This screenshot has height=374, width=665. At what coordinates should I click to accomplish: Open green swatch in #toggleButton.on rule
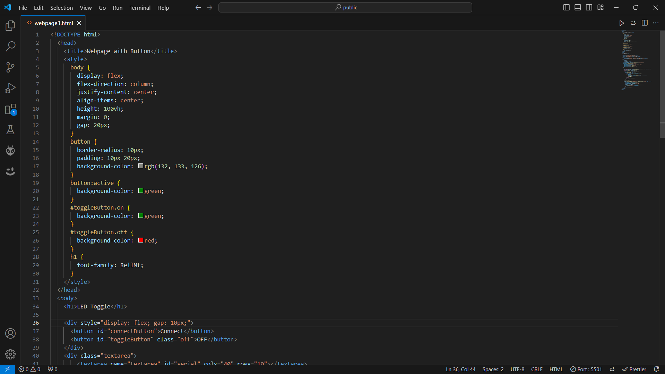(x=141, y=216)
